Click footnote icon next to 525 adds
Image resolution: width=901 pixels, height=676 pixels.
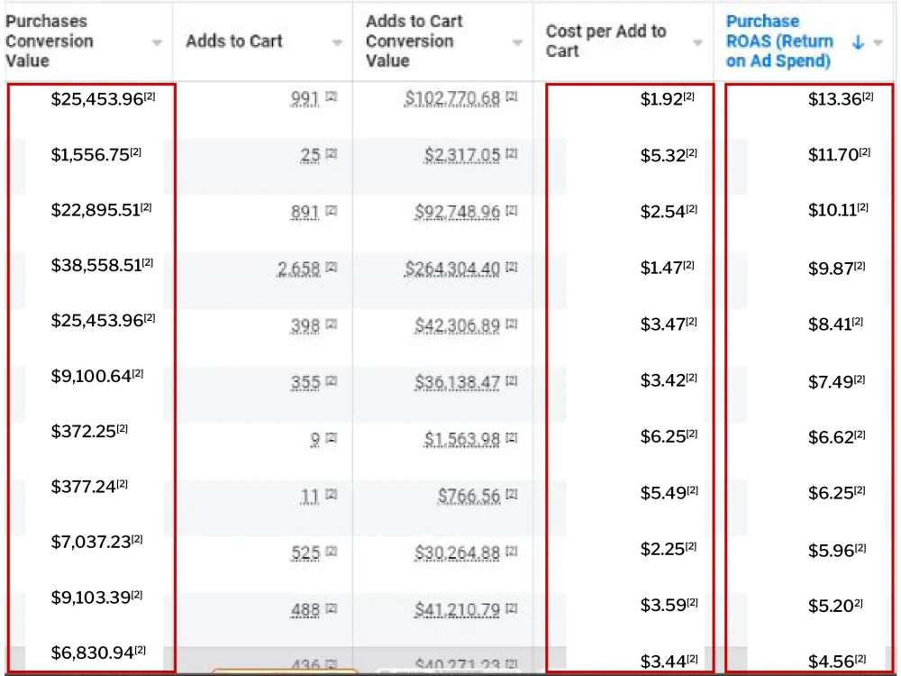[332, 552]
